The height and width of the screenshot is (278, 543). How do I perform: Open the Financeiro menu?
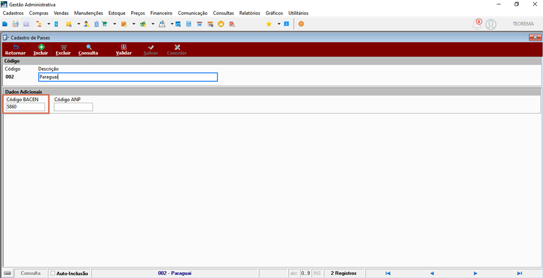(161, 13)
